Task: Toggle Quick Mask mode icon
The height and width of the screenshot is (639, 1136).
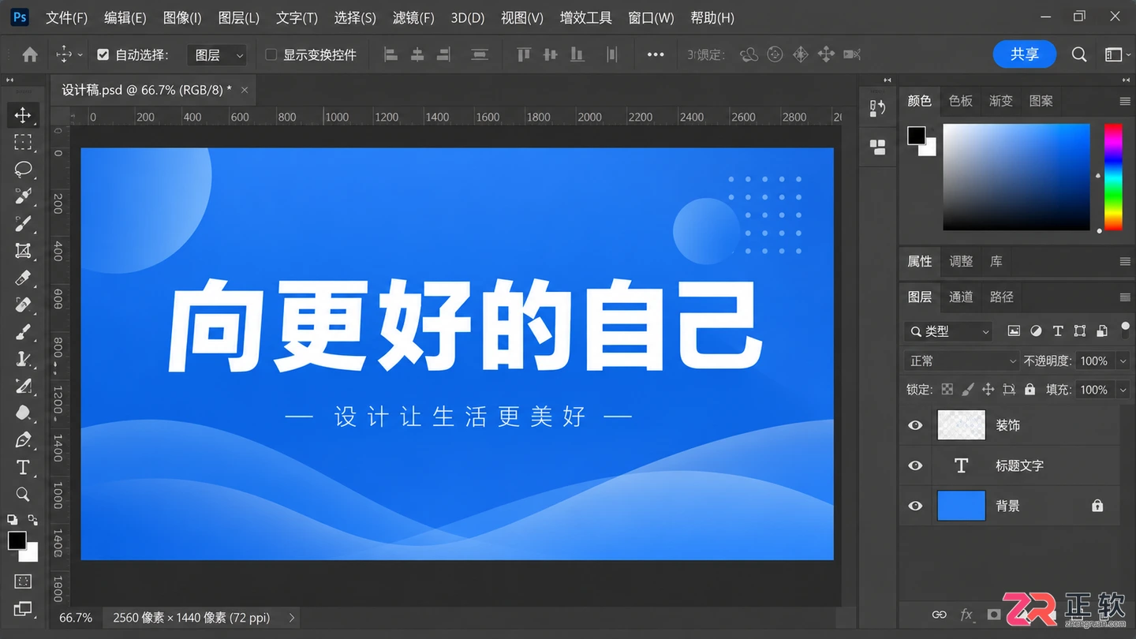Action: coord(23,581)
